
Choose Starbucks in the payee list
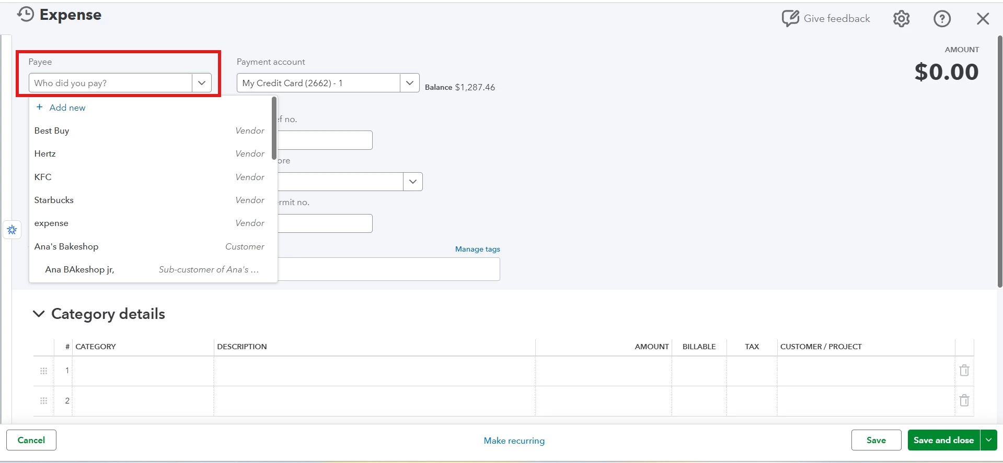(149, 200)
